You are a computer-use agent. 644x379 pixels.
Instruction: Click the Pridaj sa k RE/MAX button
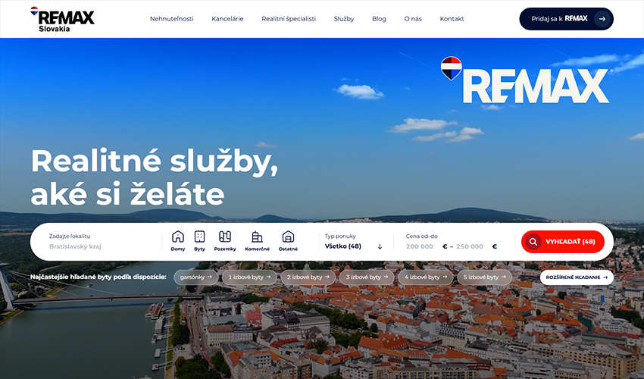tap(567, 19)
